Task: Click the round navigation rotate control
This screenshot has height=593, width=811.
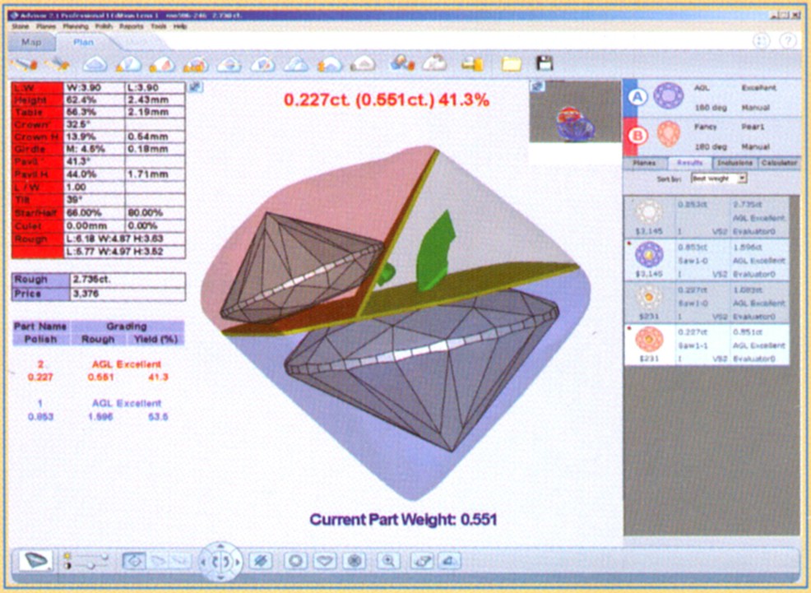Action: [219, 562]
